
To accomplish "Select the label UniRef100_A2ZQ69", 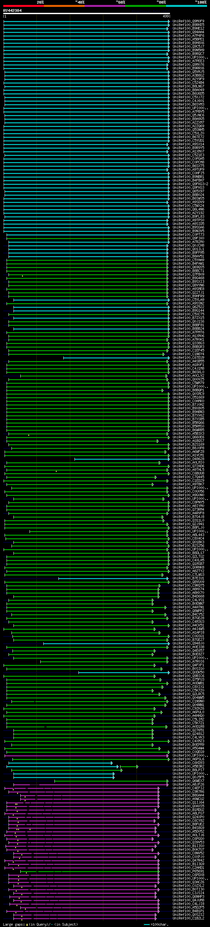I will (188, 126).
